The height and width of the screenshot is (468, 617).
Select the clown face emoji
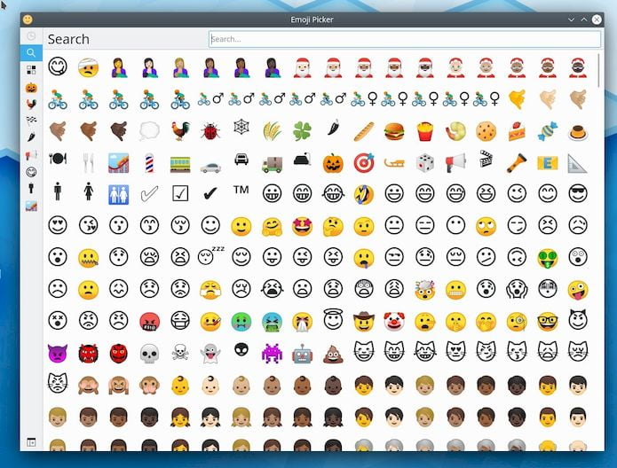(394, 322)
